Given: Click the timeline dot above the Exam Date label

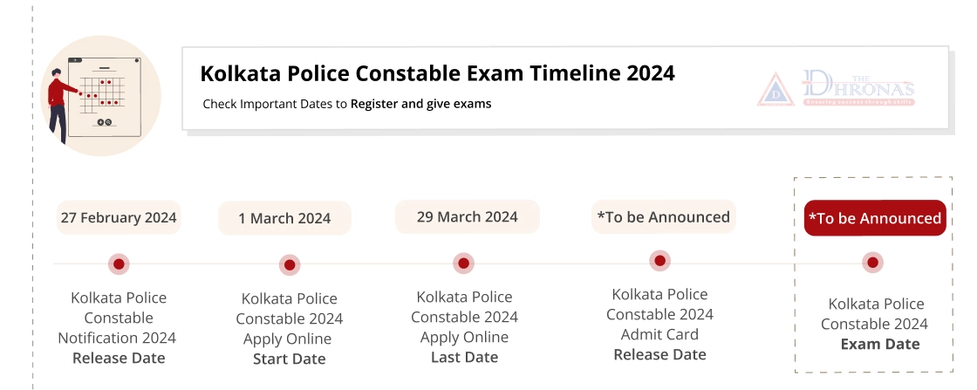Looking at the screenshot, I should [x=871, y=263].
